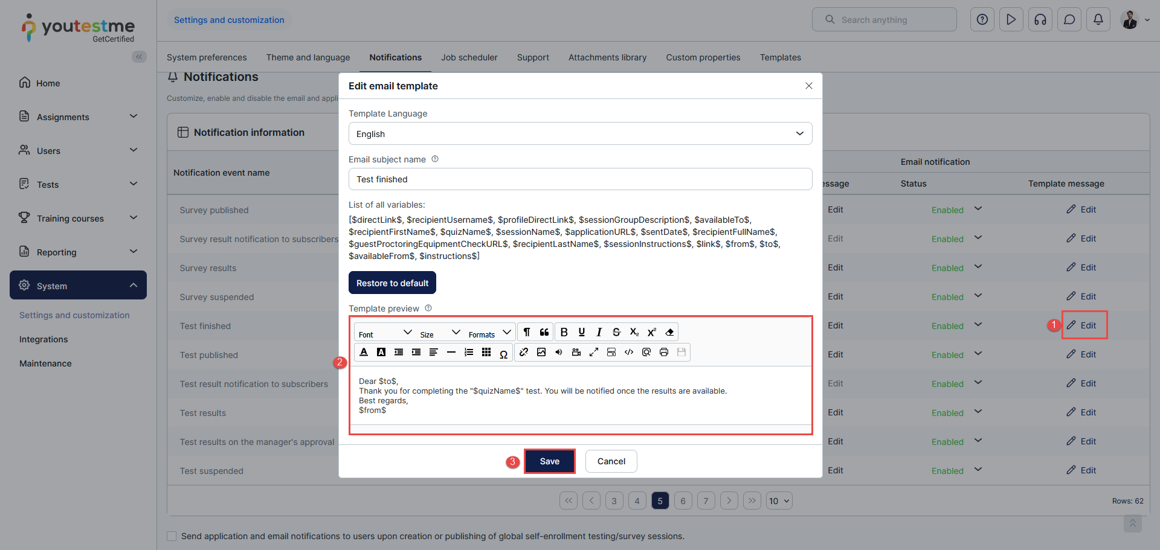Open the chat bubble icon in header
This screenshot has width=1160, height=550.
point(1069,19)
